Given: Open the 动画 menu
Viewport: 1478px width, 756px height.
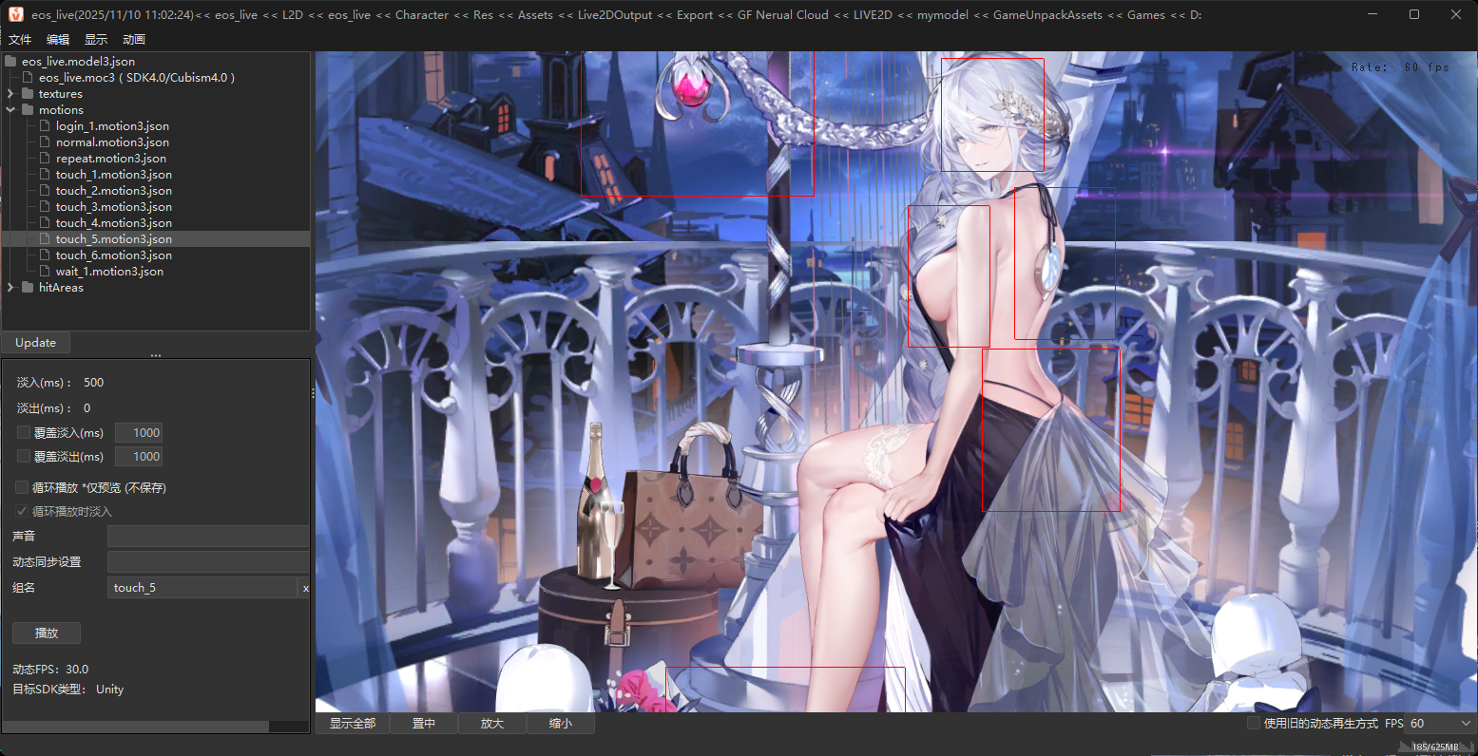Looking at the screenshot, I should coord(134,39).
